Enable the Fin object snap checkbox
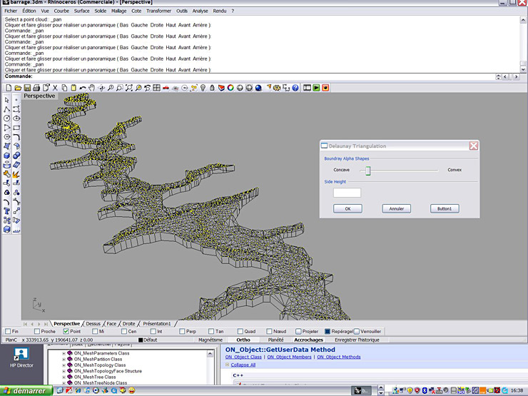 [x=7, y=331]
